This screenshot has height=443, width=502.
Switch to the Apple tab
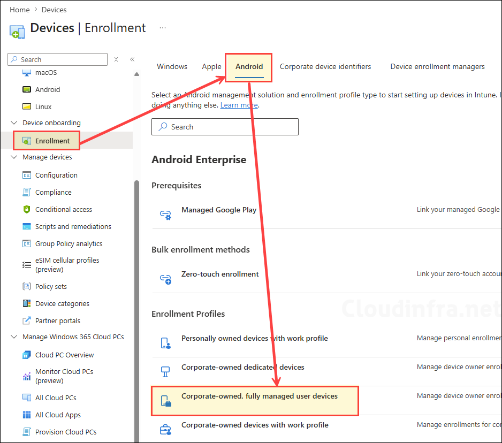tap(211, 66)
